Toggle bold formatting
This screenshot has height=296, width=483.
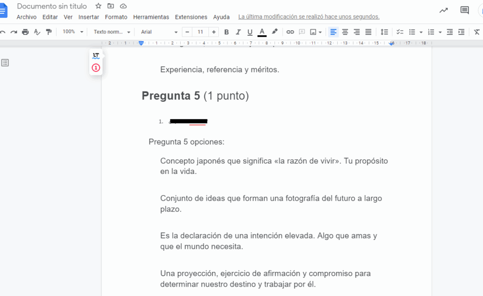[x=226, y=32]
